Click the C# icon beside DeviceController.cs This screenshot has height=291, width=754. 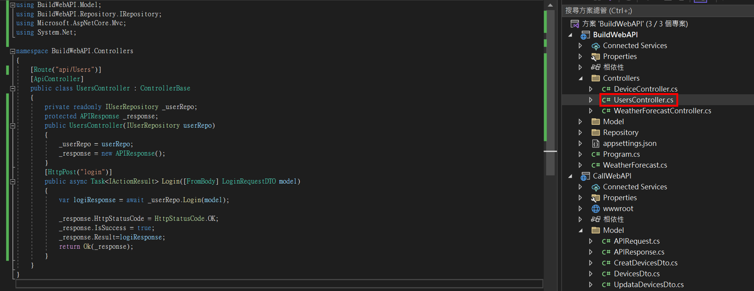click(606, 89)
